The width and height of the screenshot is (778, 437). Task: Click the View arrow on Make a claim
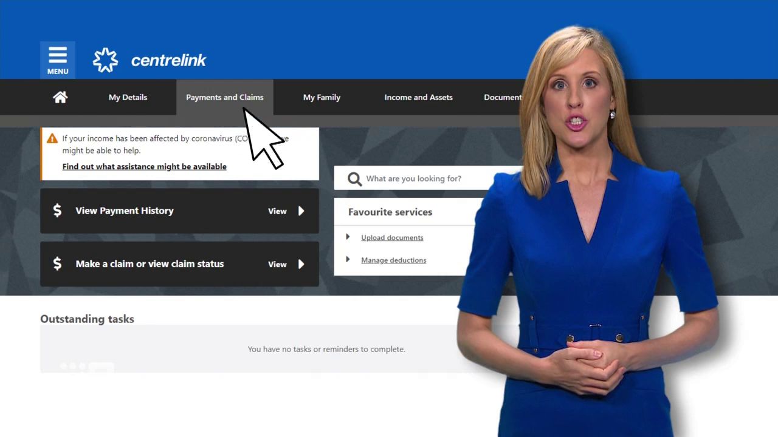[300, 264]
